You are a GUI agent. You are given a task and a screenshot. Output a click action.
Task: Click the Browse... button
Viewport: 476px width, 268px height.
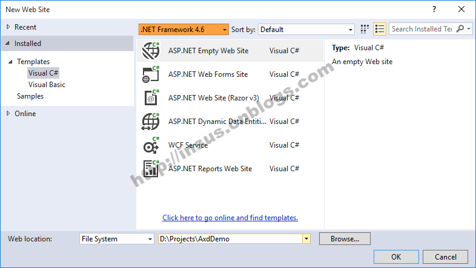pyautogui.click(x=345, y=239)
